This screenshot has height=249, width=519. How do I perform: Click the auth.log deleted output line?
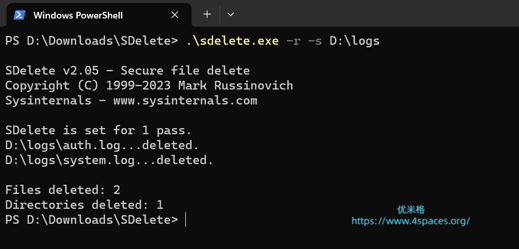(x=102, y=146)
